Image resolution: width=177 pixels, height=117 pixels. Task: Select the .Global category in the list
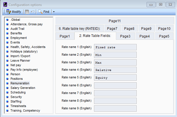(15, 20)
